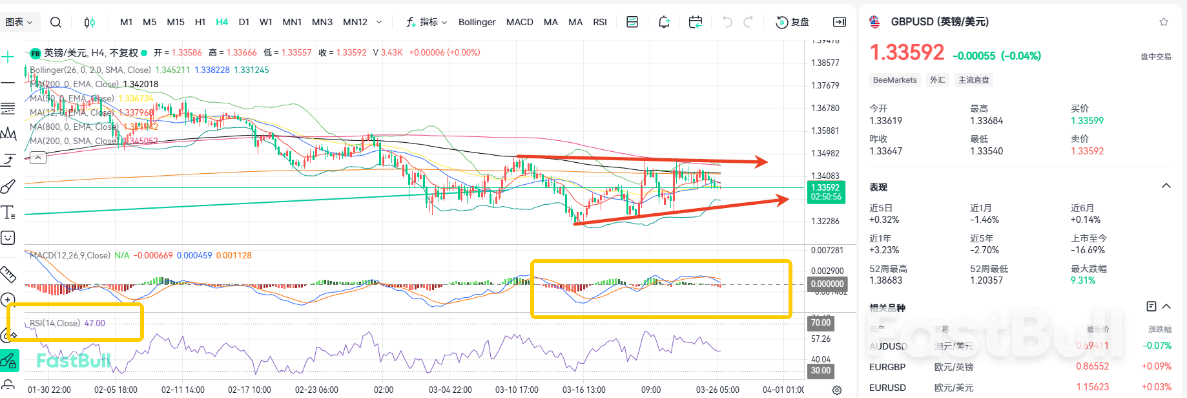The width and height of the screenshot is (1187, 398).
Task: Select the Bollinger(26, 0, 2.0) legend
Action: pos(90,70)
